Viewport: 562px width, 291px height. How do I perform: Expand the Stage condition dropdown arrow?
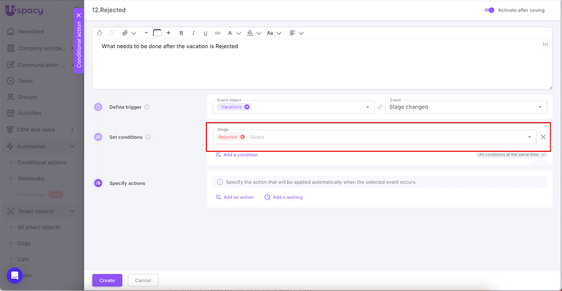point(529,137)
